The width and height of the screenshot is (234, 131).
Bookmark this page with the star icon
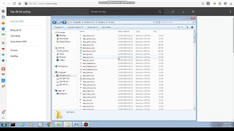point(203,4)
